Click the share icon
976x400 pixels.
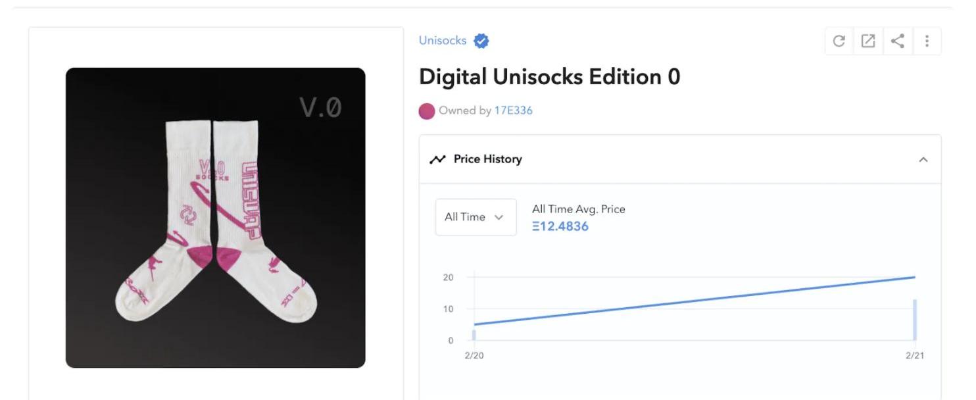898,41
